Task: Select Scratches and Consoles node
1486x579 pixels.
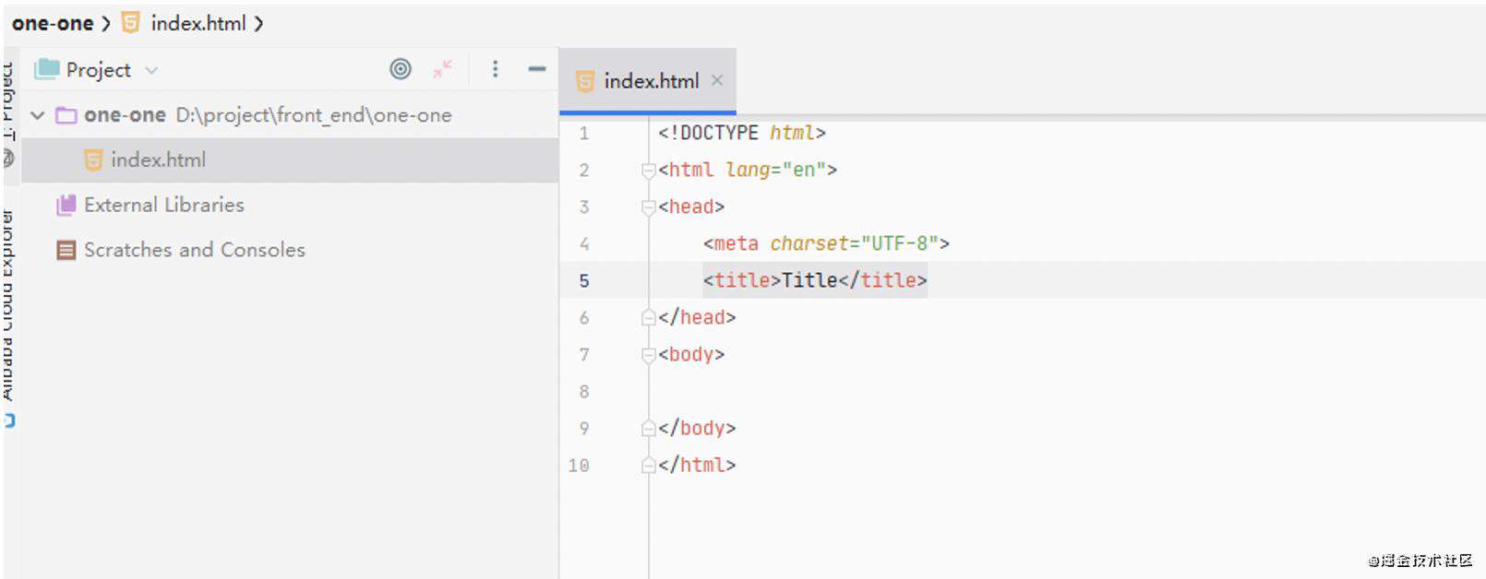Action: [194, 250]
